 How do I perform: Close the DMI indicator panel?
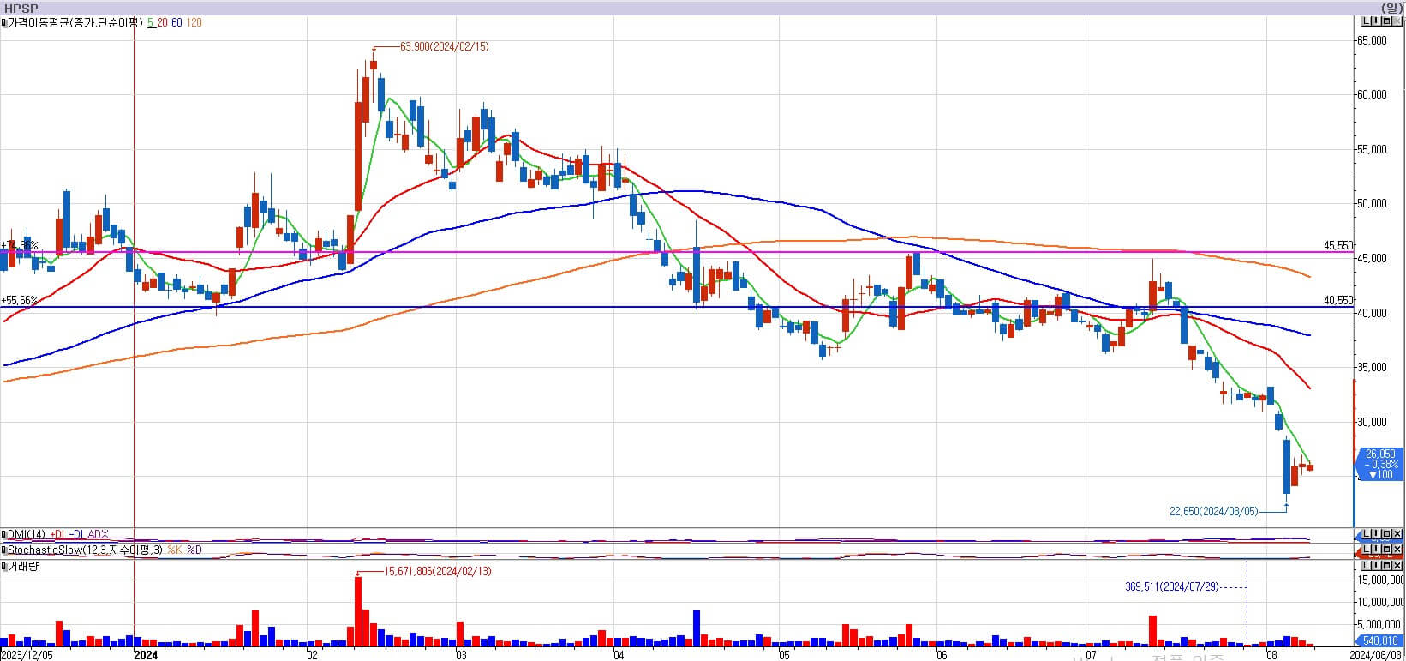[1397, 533]
